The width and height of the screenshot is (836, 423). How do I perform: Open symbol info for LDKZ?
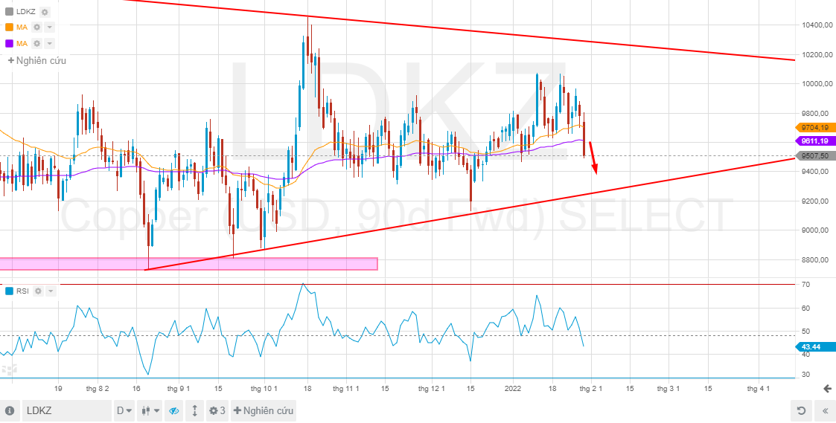coord(10,411)
